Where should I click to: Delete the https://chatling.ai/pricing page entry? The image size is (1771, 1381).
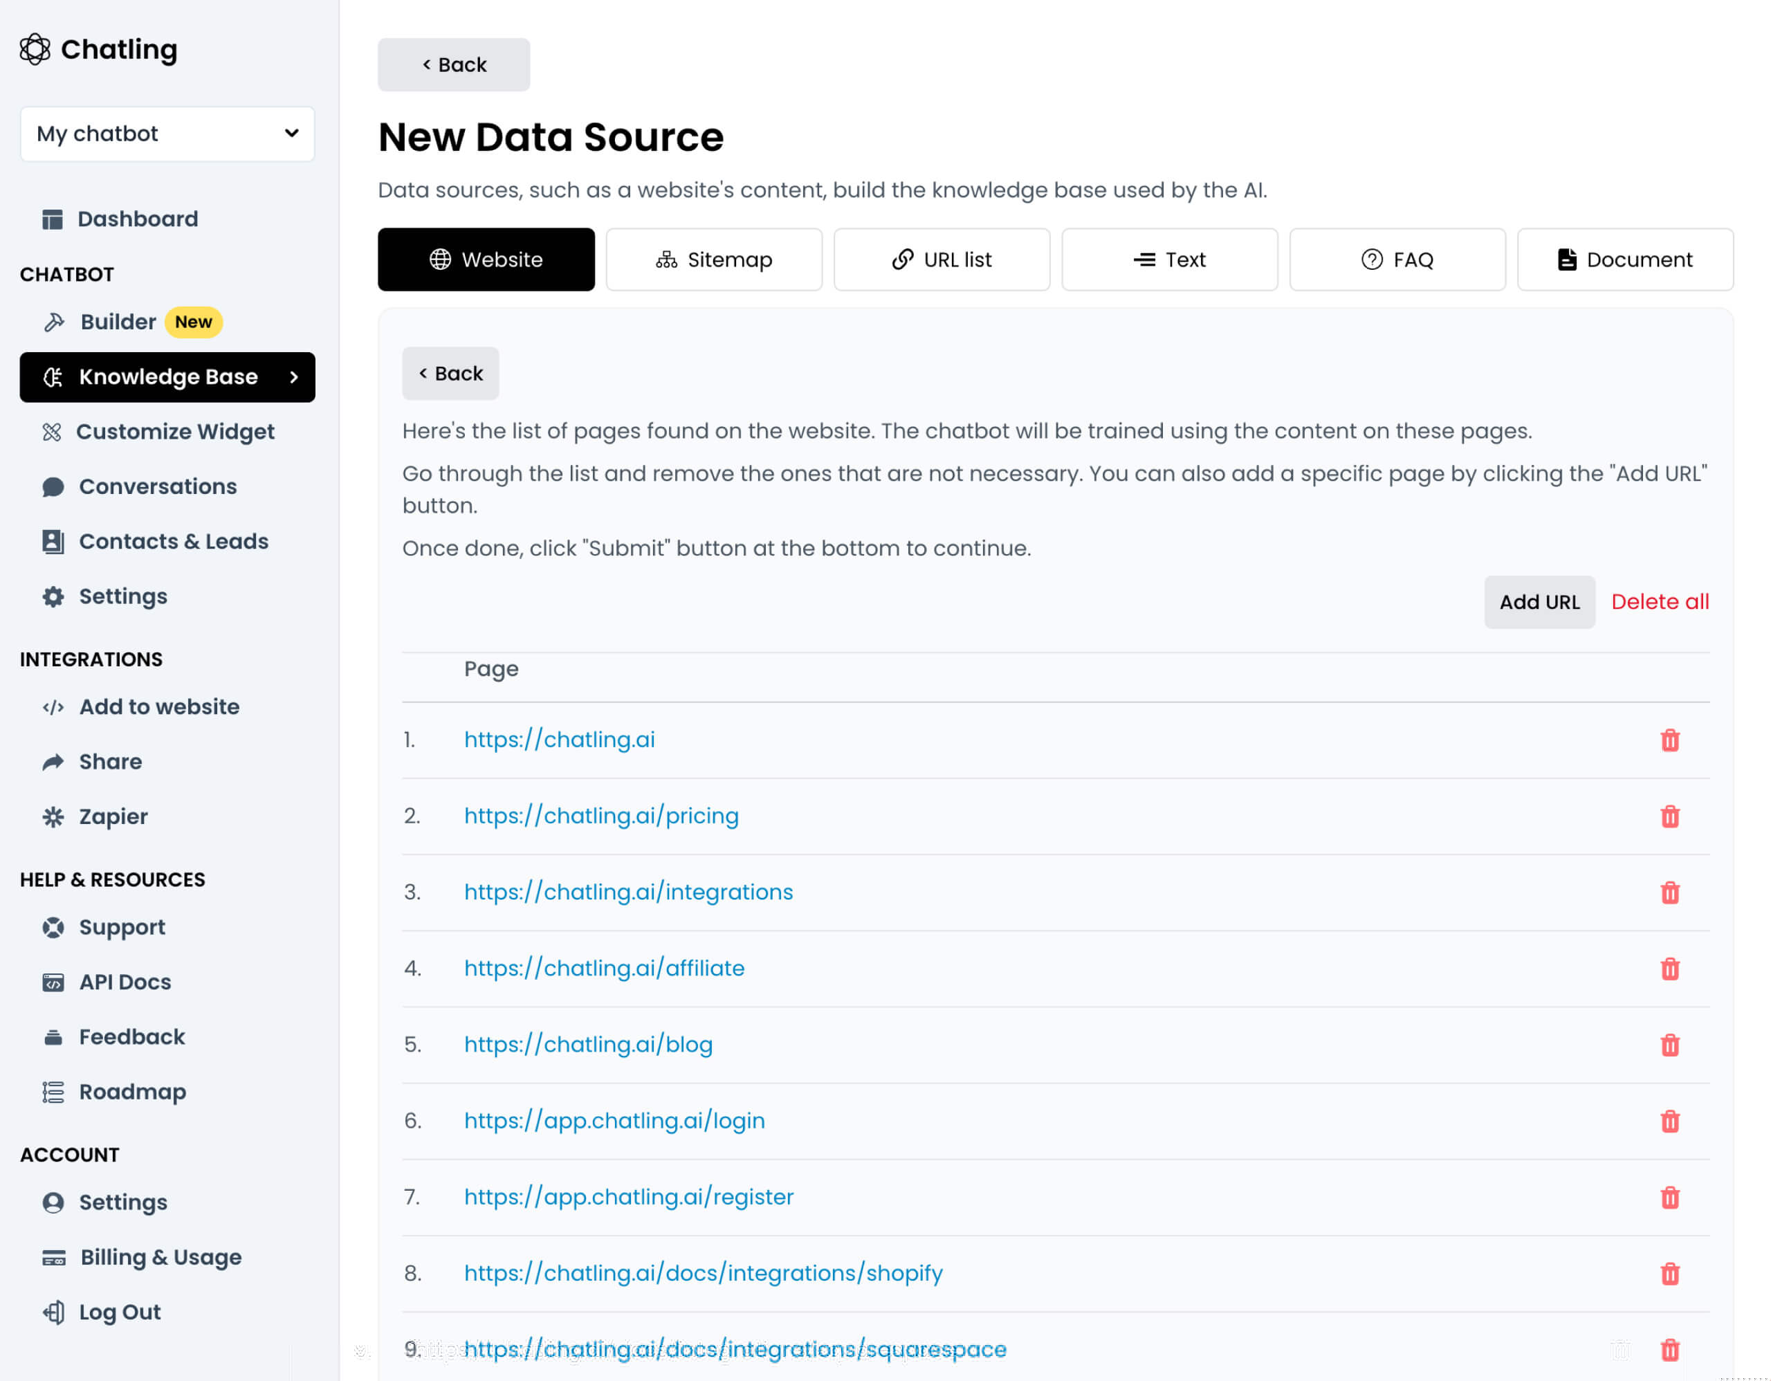click(x=1671, y=816)
